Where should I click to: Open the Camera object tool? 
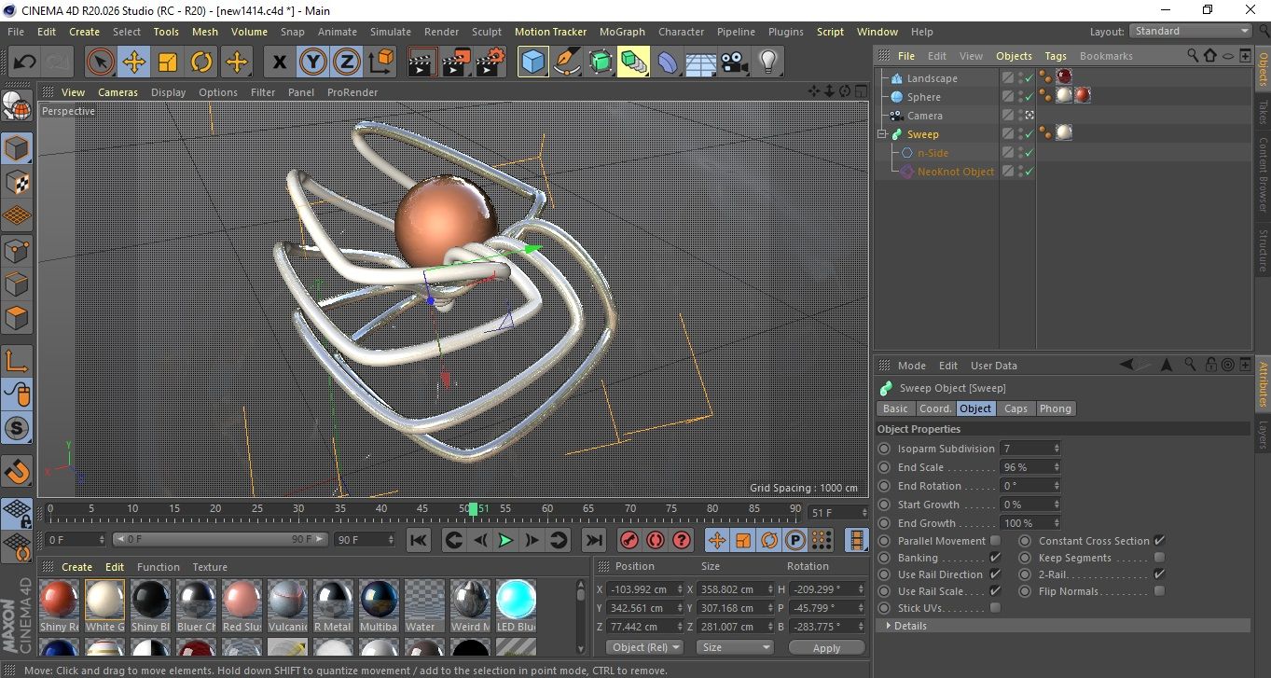click(735, 62)
